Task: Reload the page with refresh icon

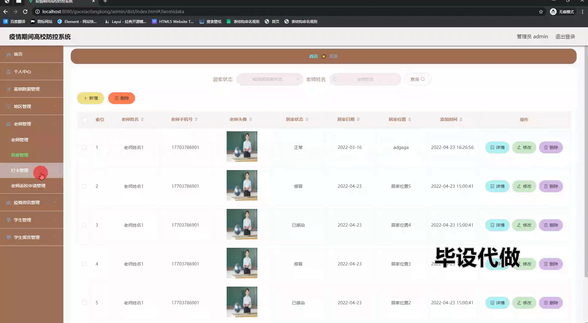Action: [25, 12]
